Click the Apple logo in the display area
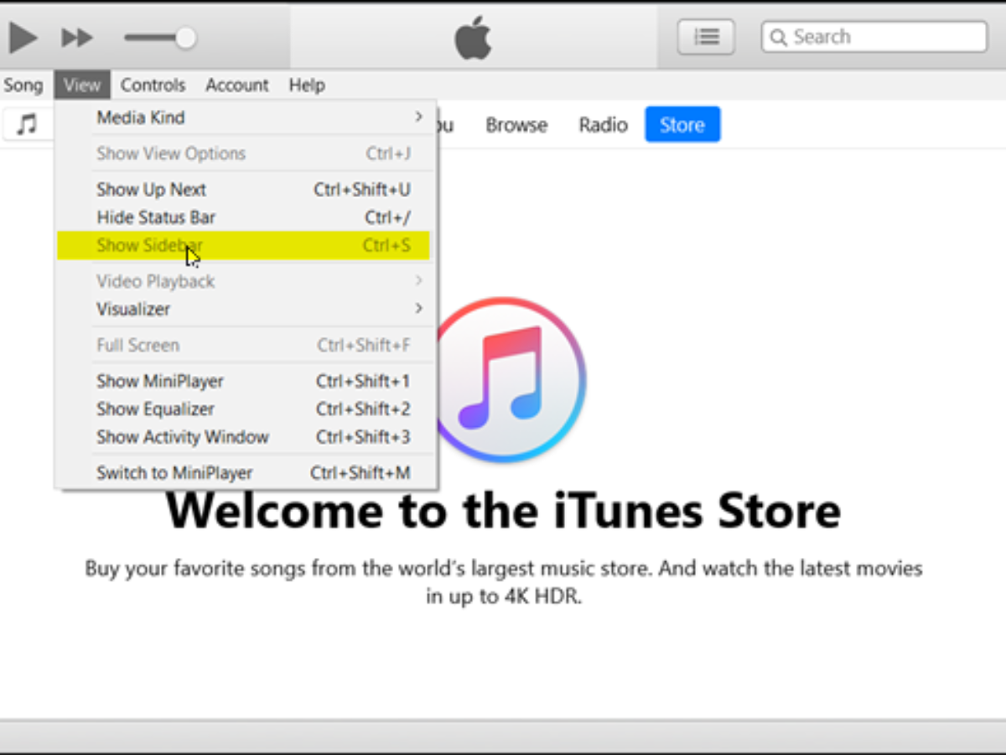 [x=473, y=37]
